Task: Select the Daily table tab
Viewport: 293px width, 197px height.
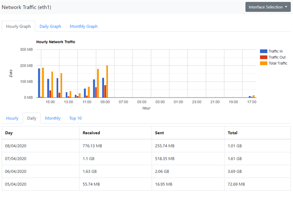Action: coord(32,118)
